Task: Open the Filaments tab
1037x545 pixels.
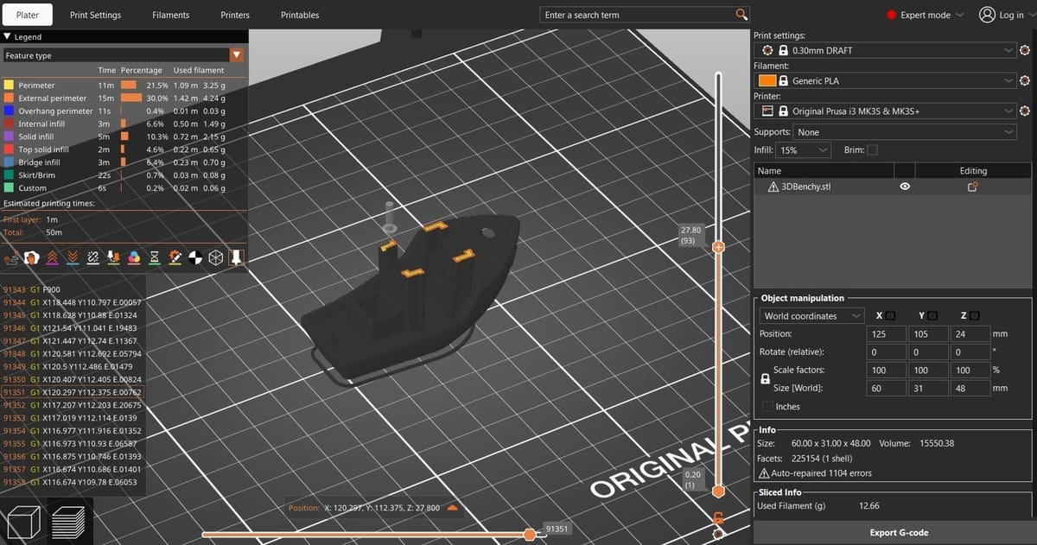Action: (171, 15)
